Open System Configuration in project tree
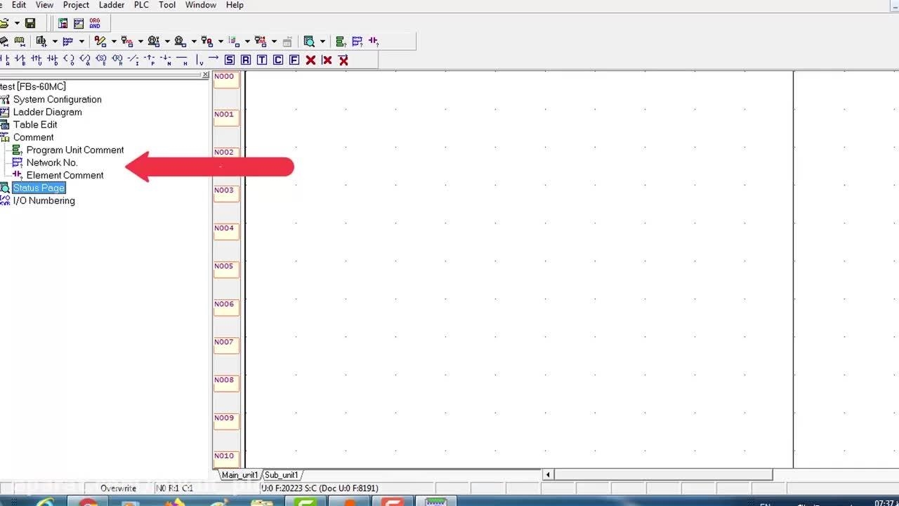The image size is (899, 506). 57,99
